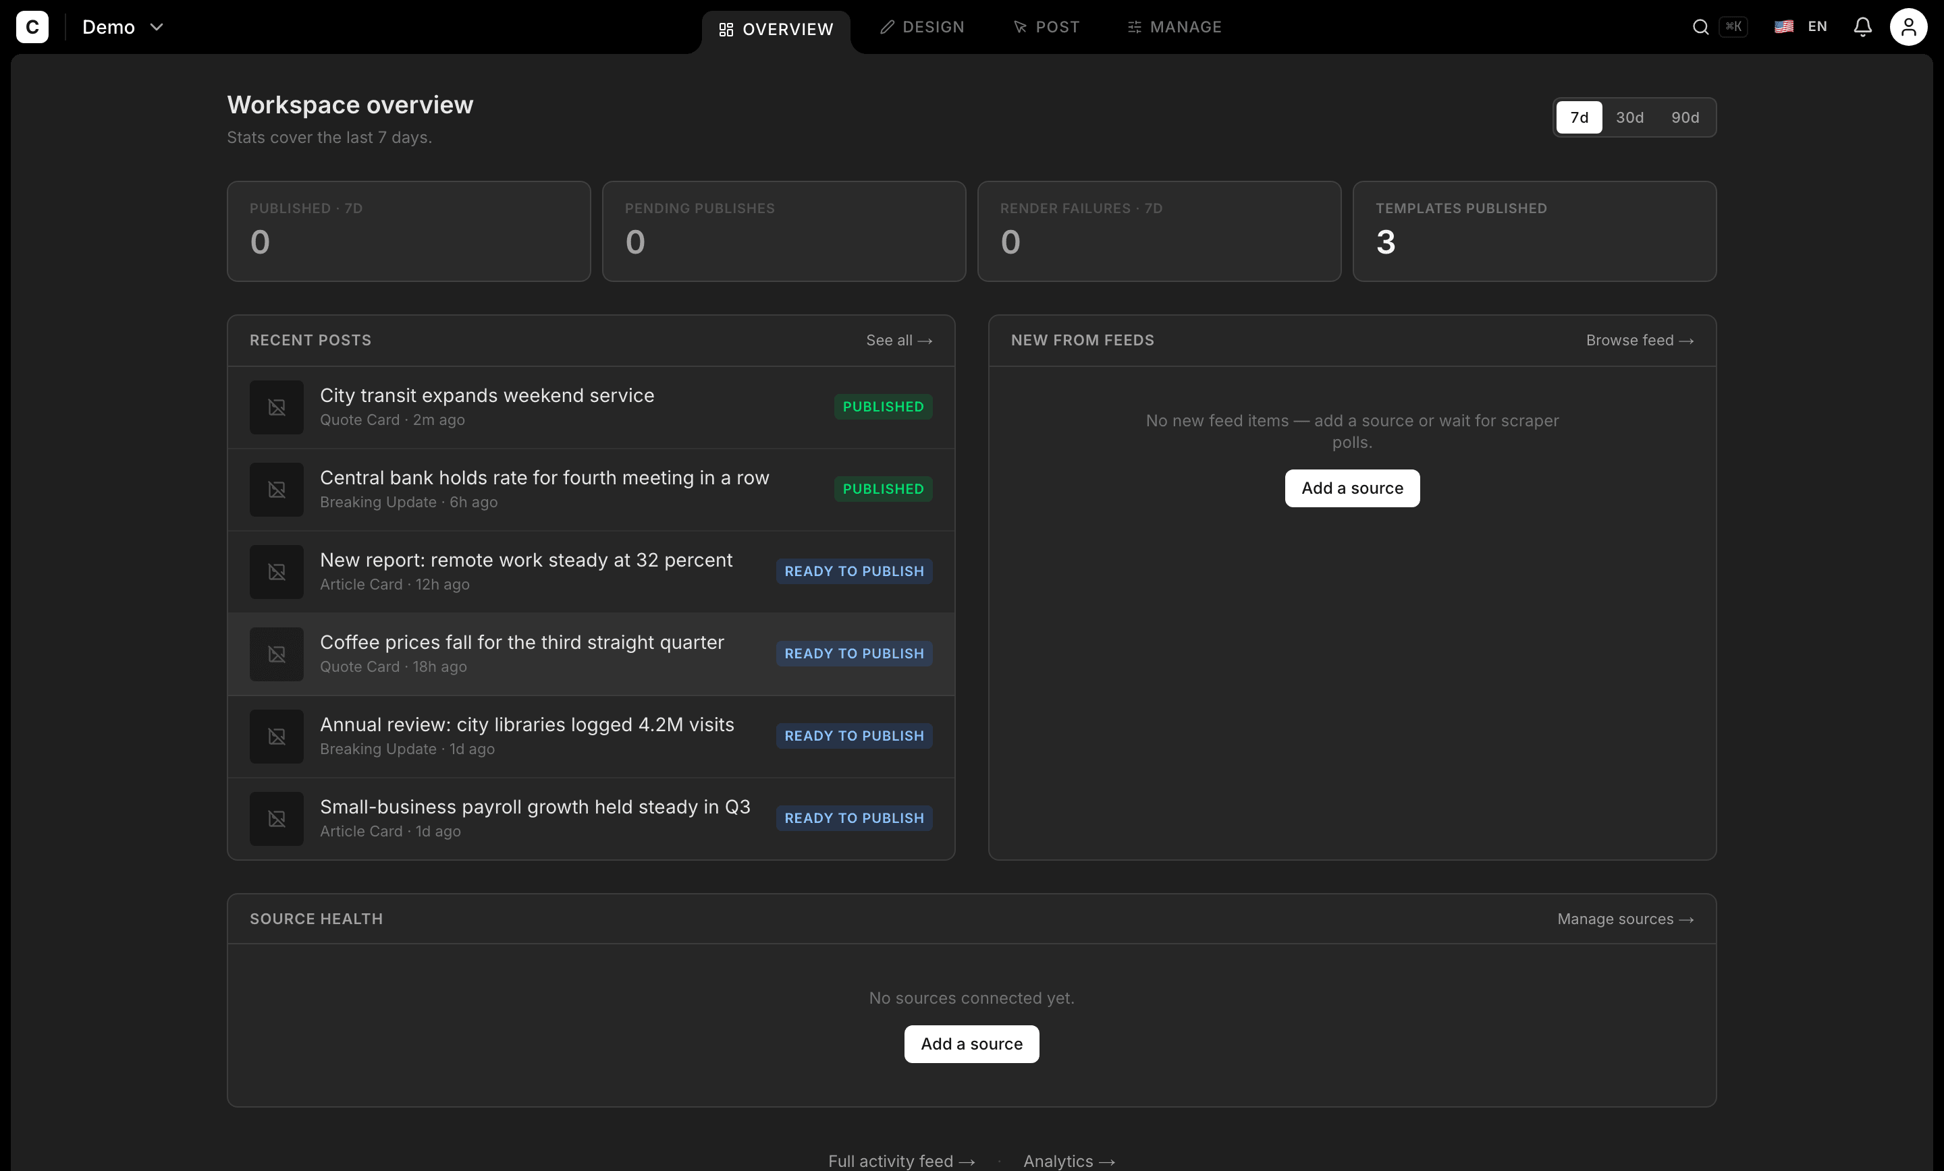Open the Post tab

point(1046,27)
